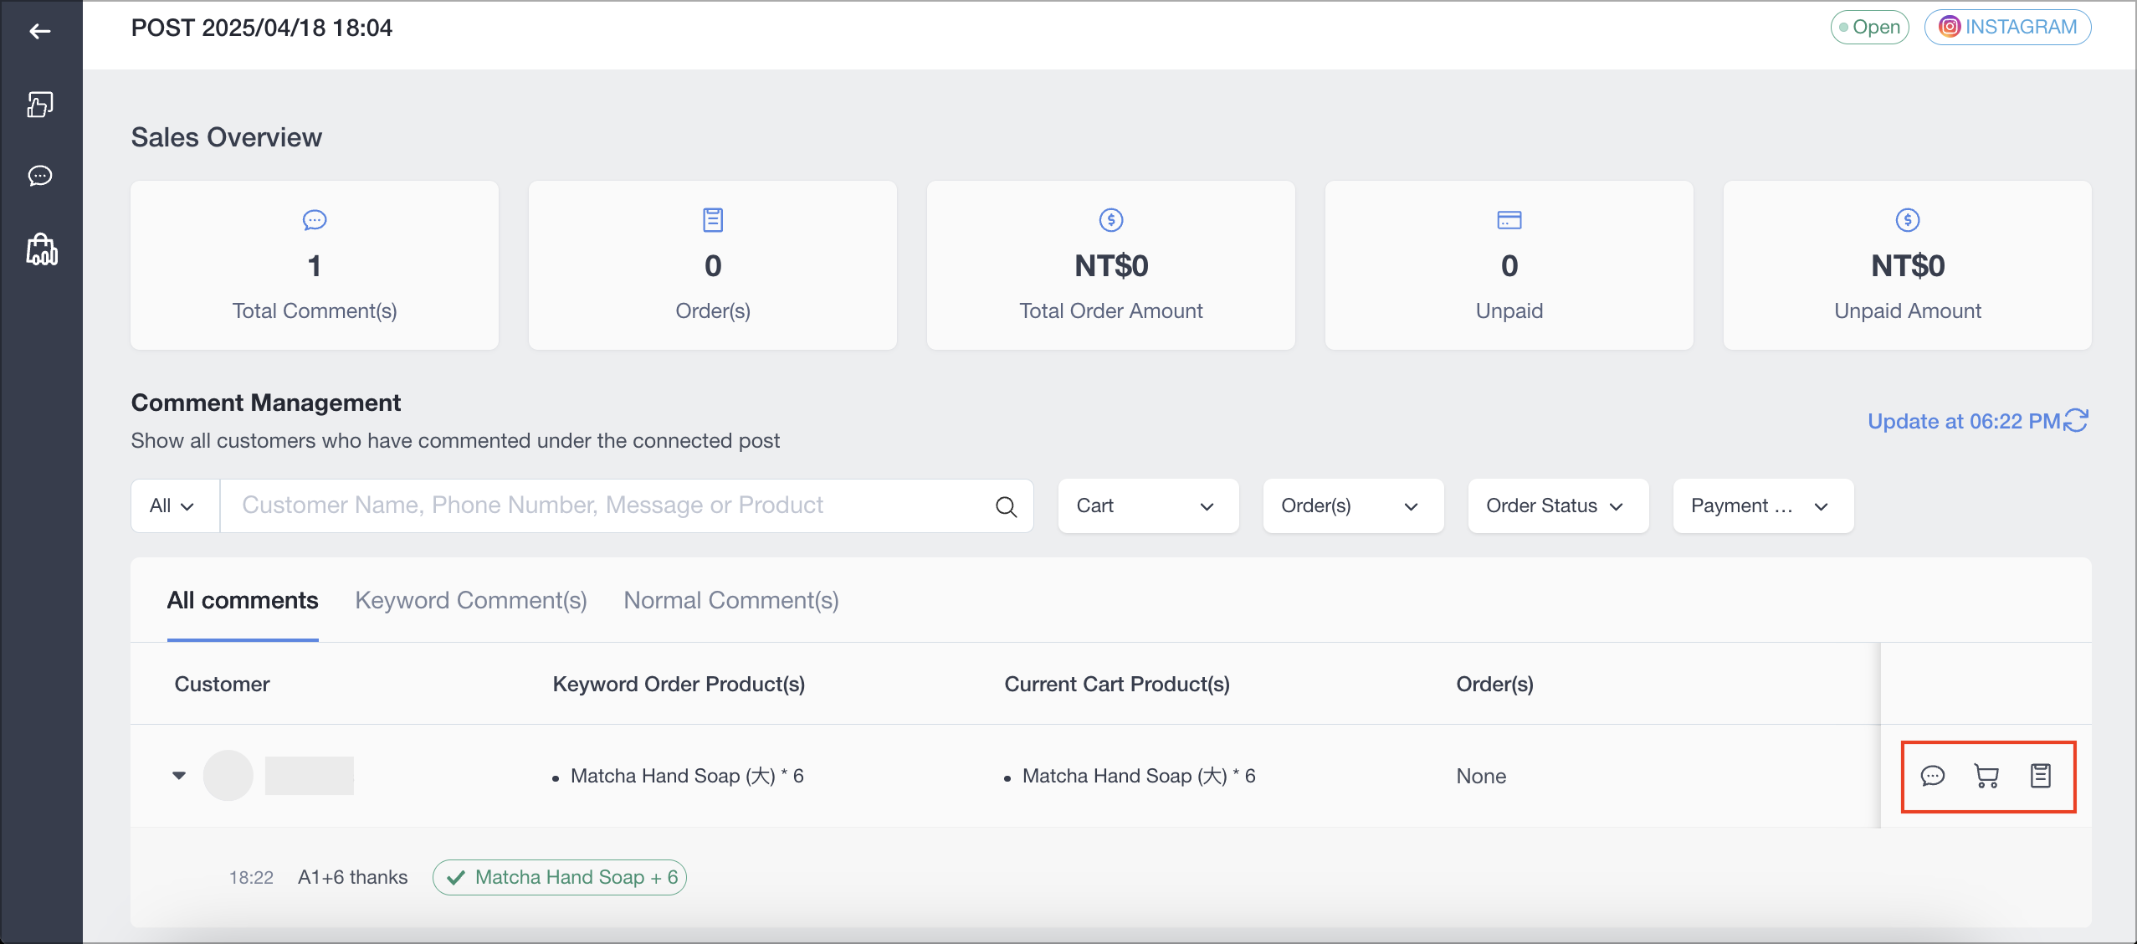Click the Unpaid Amount card
Screen dimensions: 2137x944
[1908, 265]
